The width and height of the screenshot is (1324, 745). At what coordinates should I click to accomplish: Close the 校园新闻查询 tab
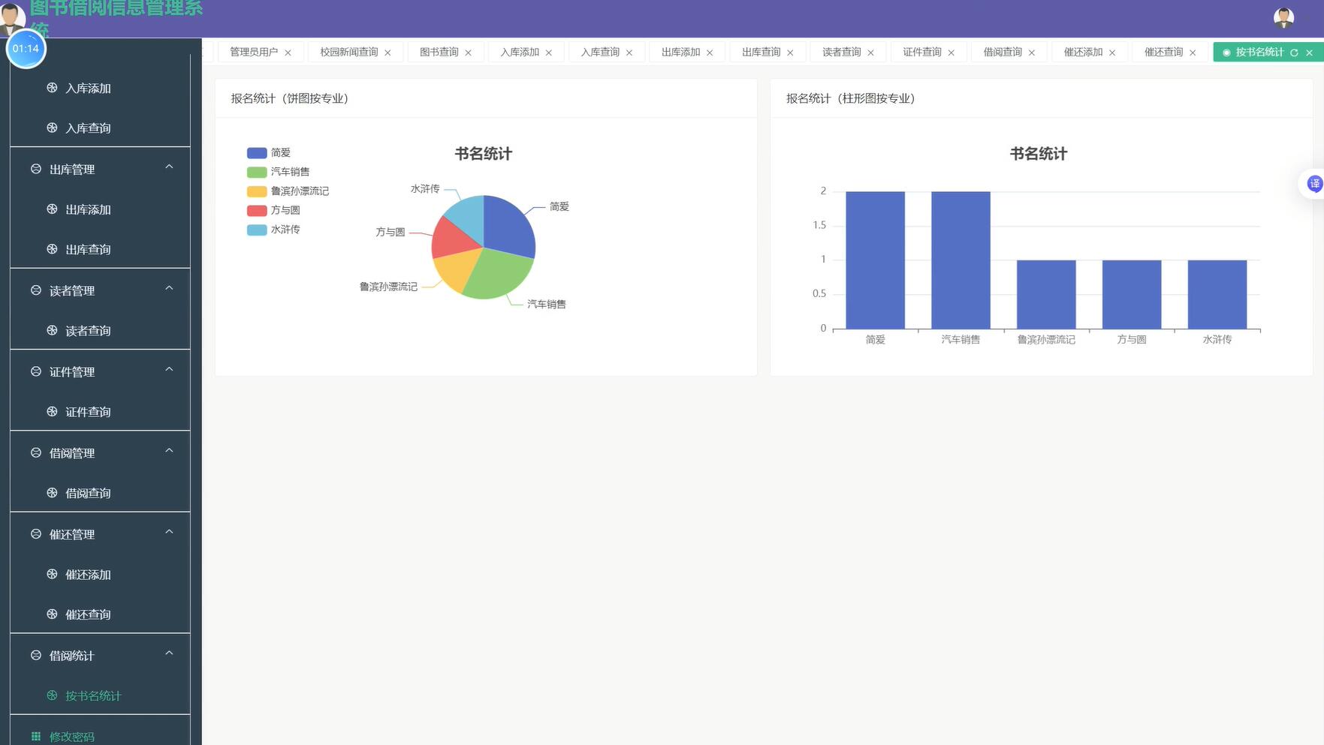click(x=388, y=53)
